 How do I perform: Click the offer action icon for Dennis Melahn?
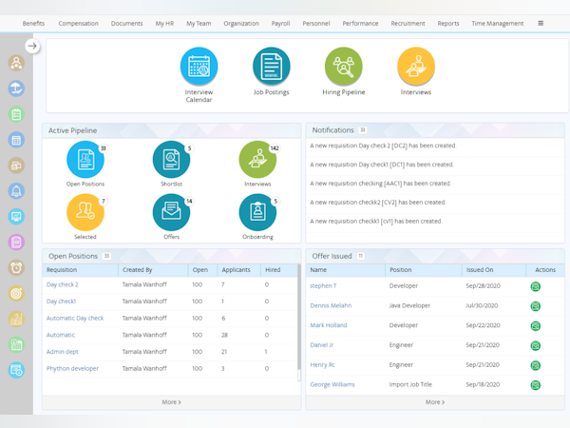click(x=536, y=306)
